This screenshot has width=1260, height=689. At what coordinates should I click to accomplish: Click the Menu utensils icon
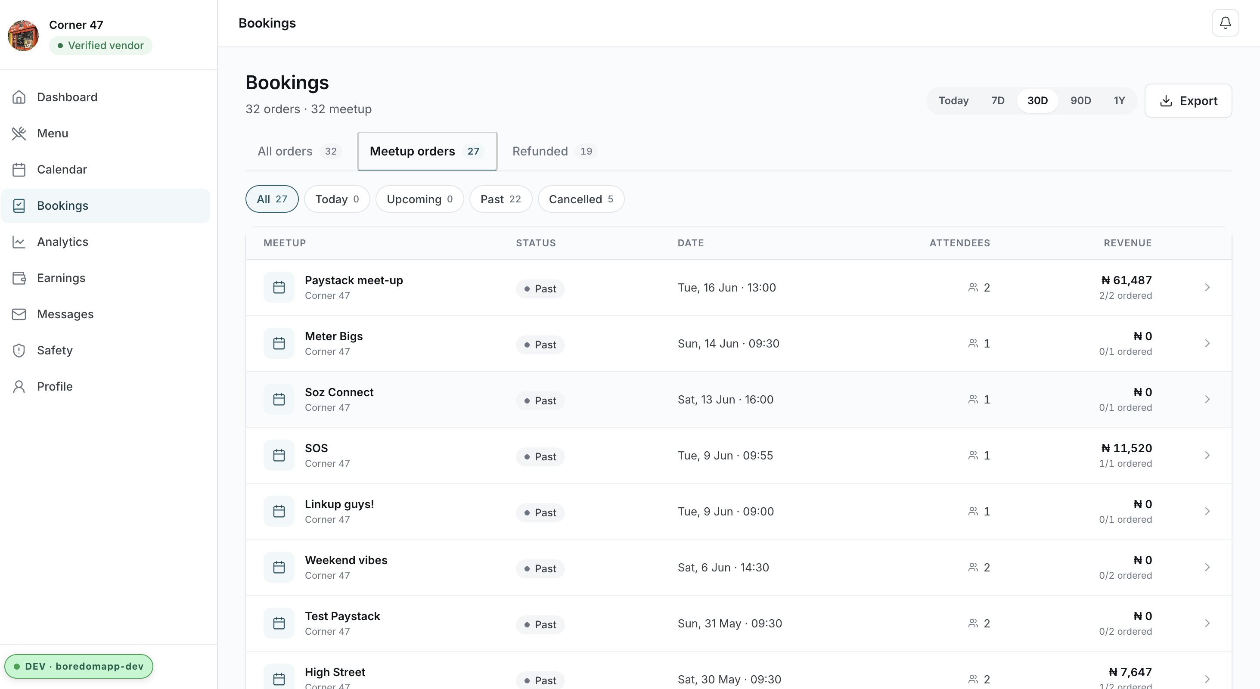click(x=19, y=133)
